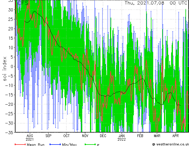Screen dimensions: 189x146
Task: Click the y-axis value '25'
Action: (x=11, y=19)
